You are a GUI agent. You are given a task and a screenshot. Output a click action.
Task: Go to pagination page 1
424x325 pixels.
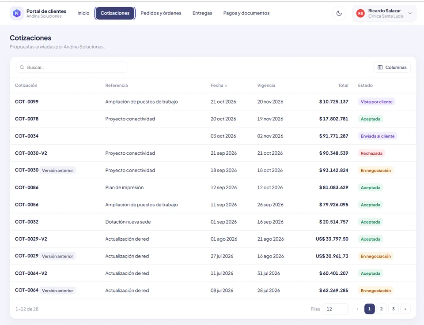tap(369, 309)
